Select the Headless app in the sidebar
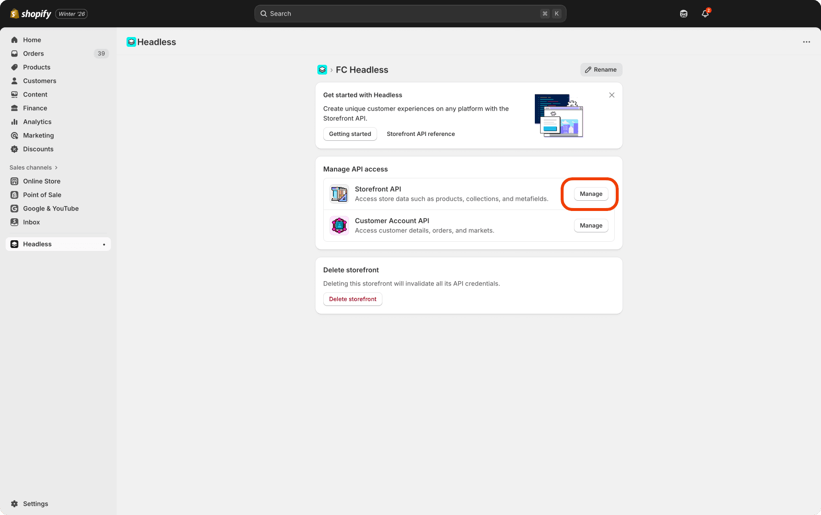This screenshot has width=821, height=515. [x=58, y=244]
